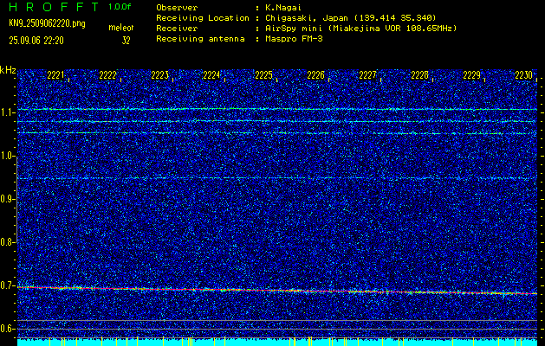
Task: Click the date stamp 25.09.06 22:20
Action: pos(36,41)
